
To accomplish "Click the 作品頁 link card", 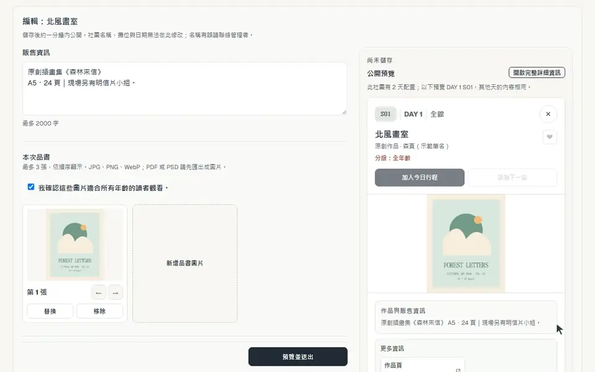I will [422, 365].
